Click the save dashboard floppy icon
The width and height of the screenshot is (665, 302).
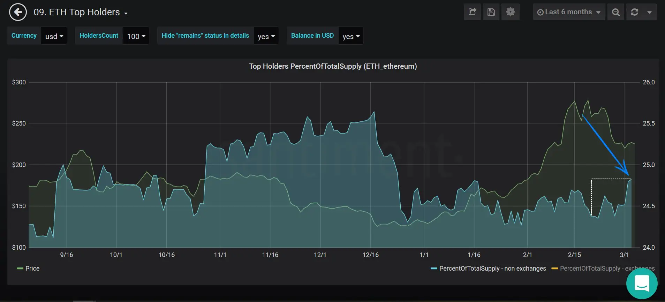click(x=491, y=12)
